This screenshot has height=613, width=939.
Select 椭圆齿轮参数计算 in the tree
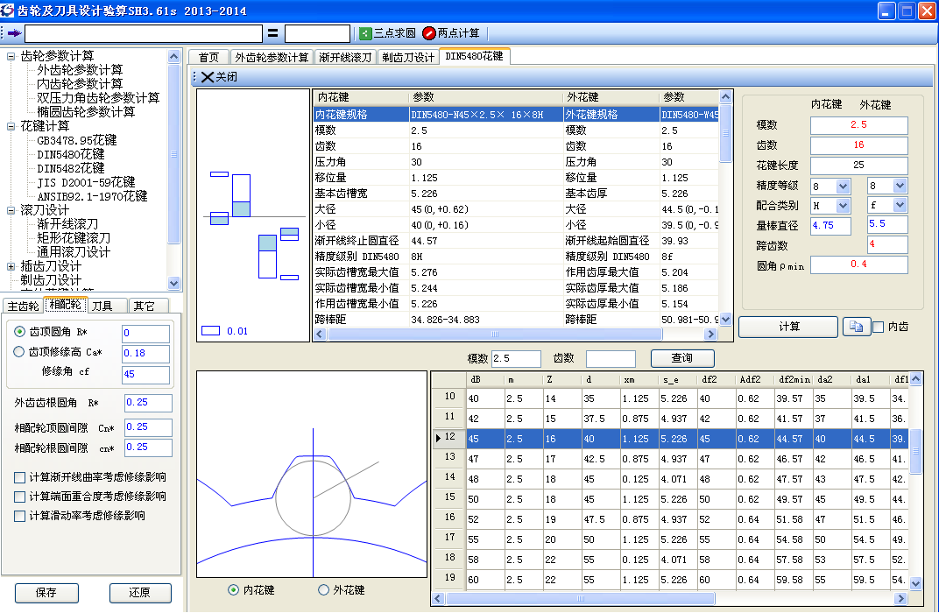coord(86,112)
